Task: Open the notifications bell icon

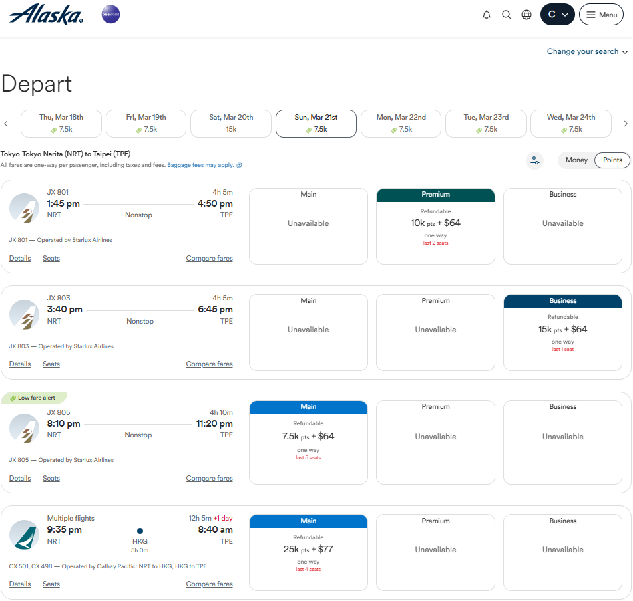Action: click(x=487, y=15)
